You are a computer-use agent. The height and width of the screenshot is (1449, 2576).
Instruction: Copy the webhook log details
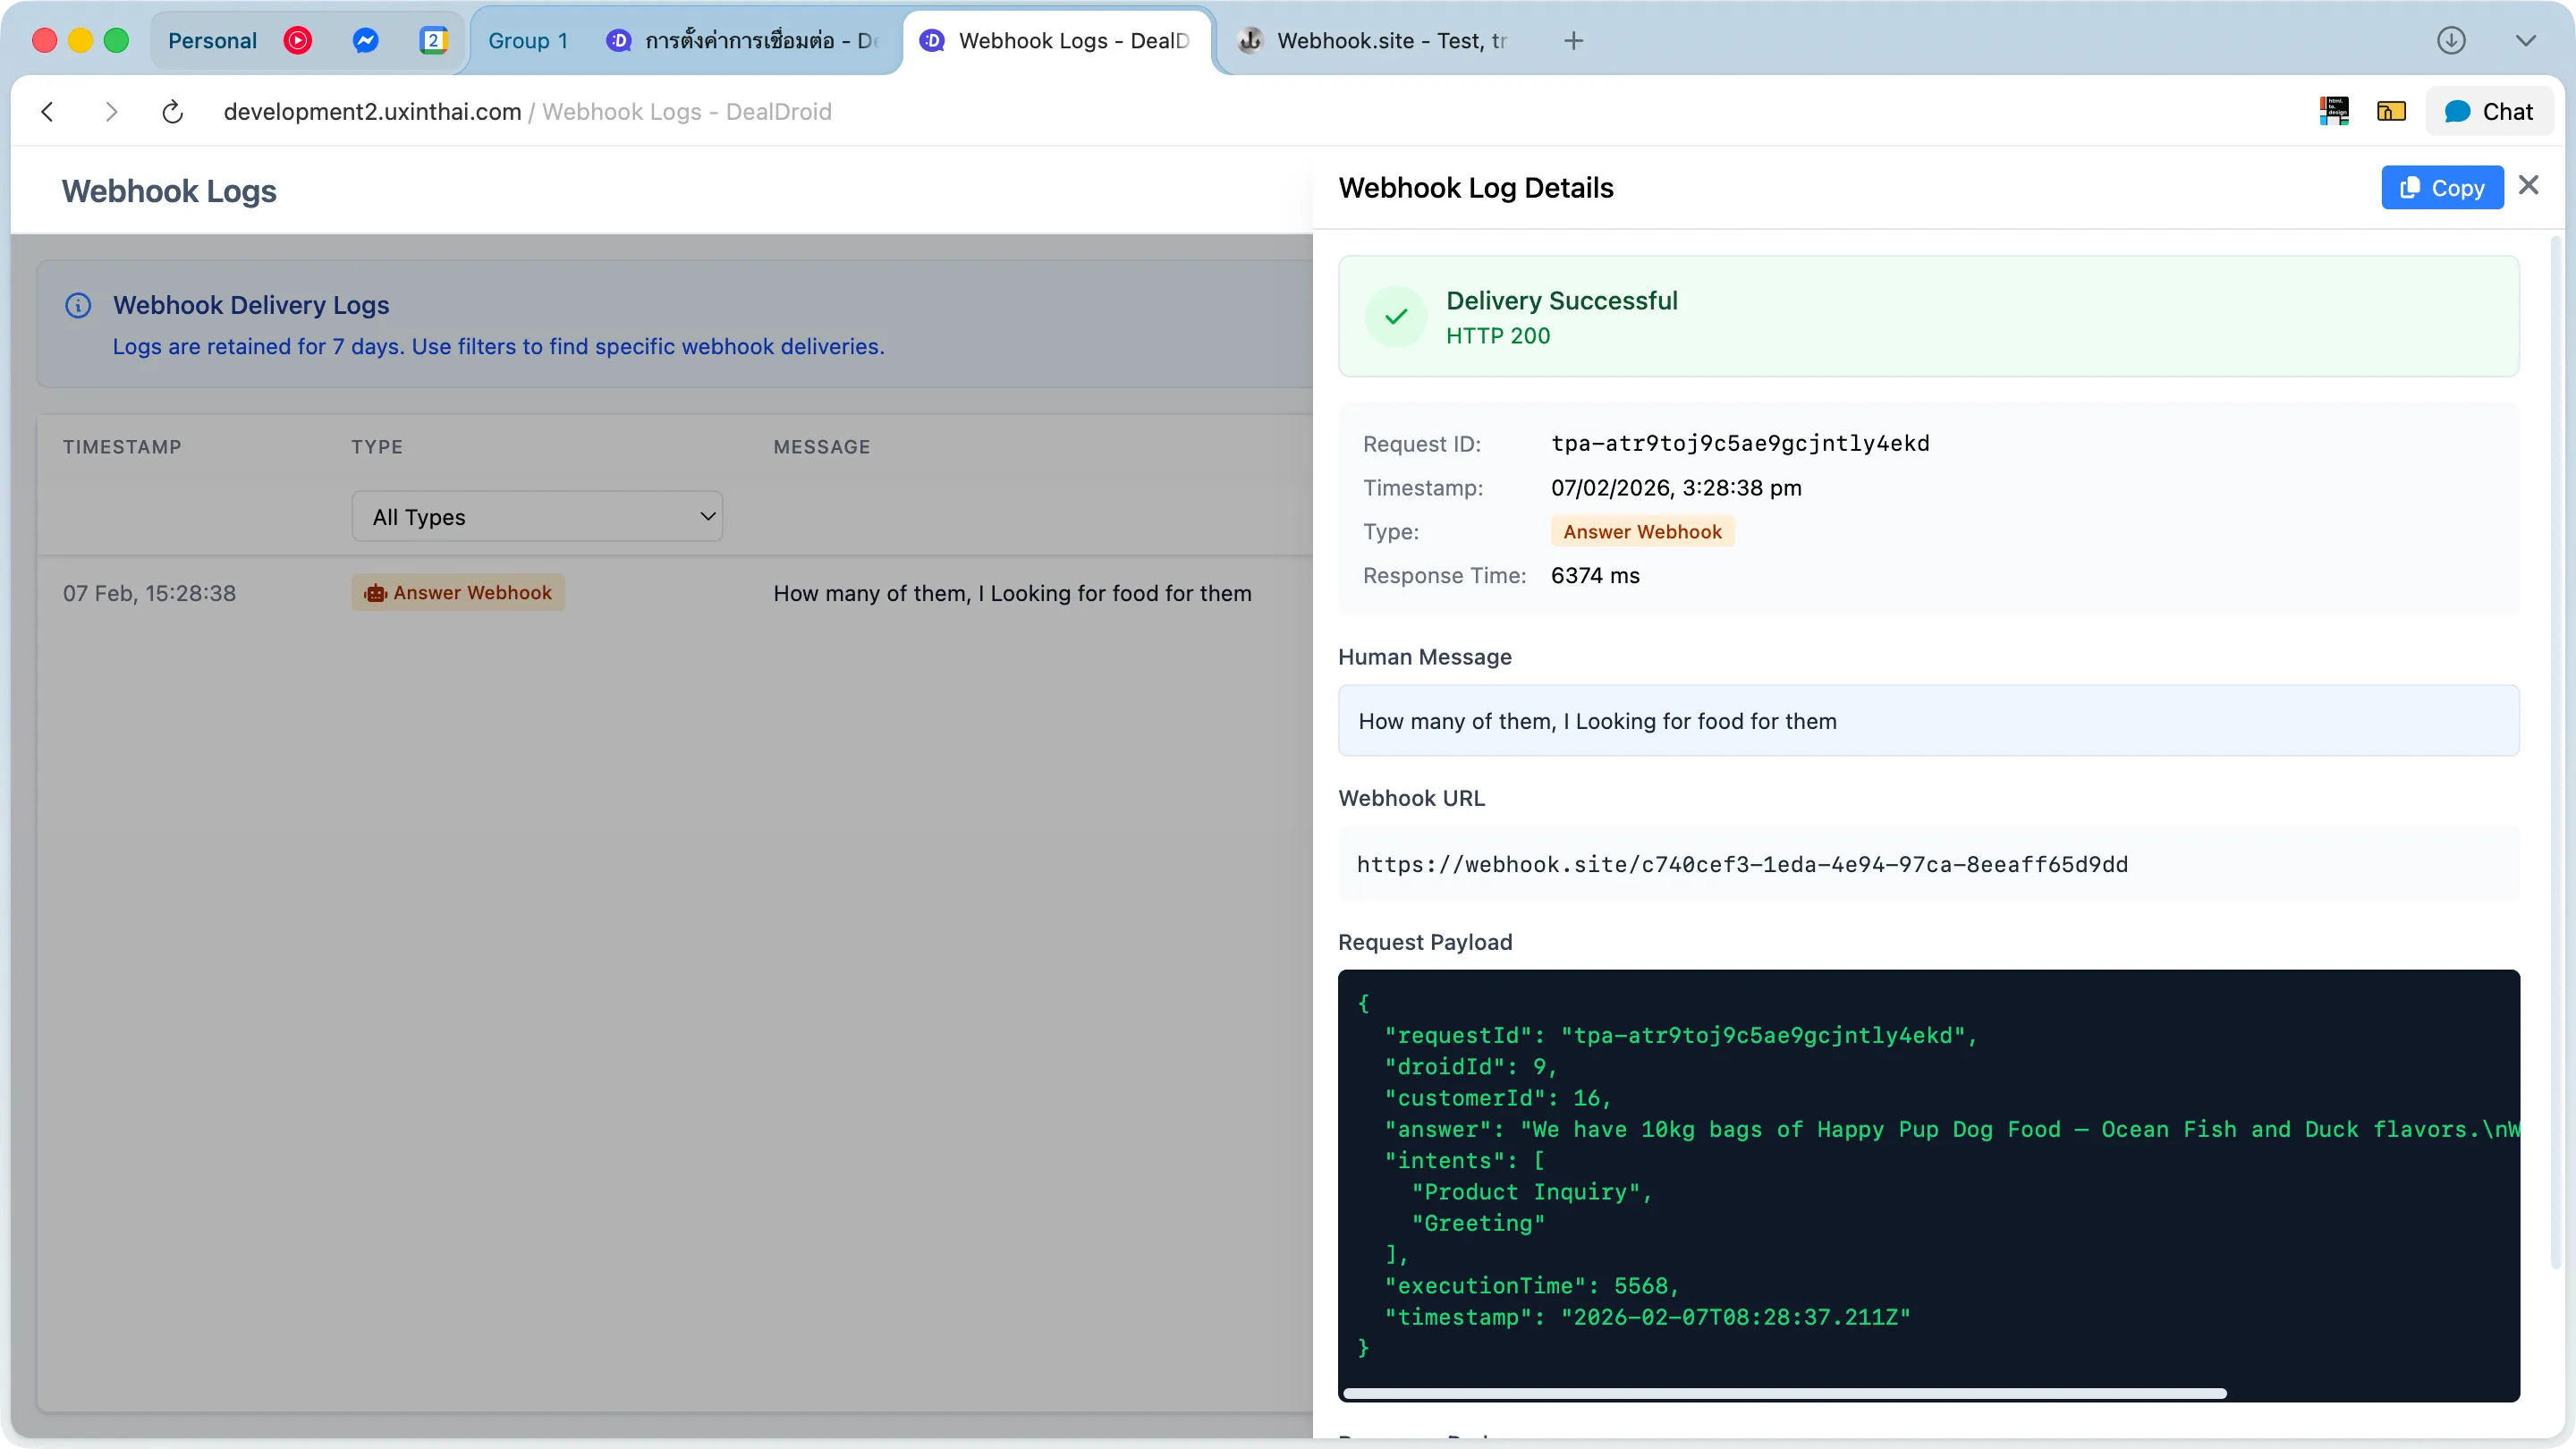pos(2443,187)
